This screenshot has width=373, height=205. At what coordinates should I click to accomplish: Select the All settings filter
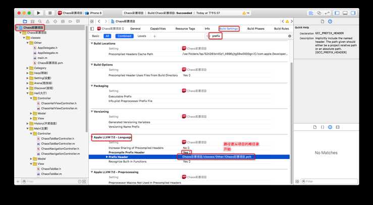click(x=108, y=36)
